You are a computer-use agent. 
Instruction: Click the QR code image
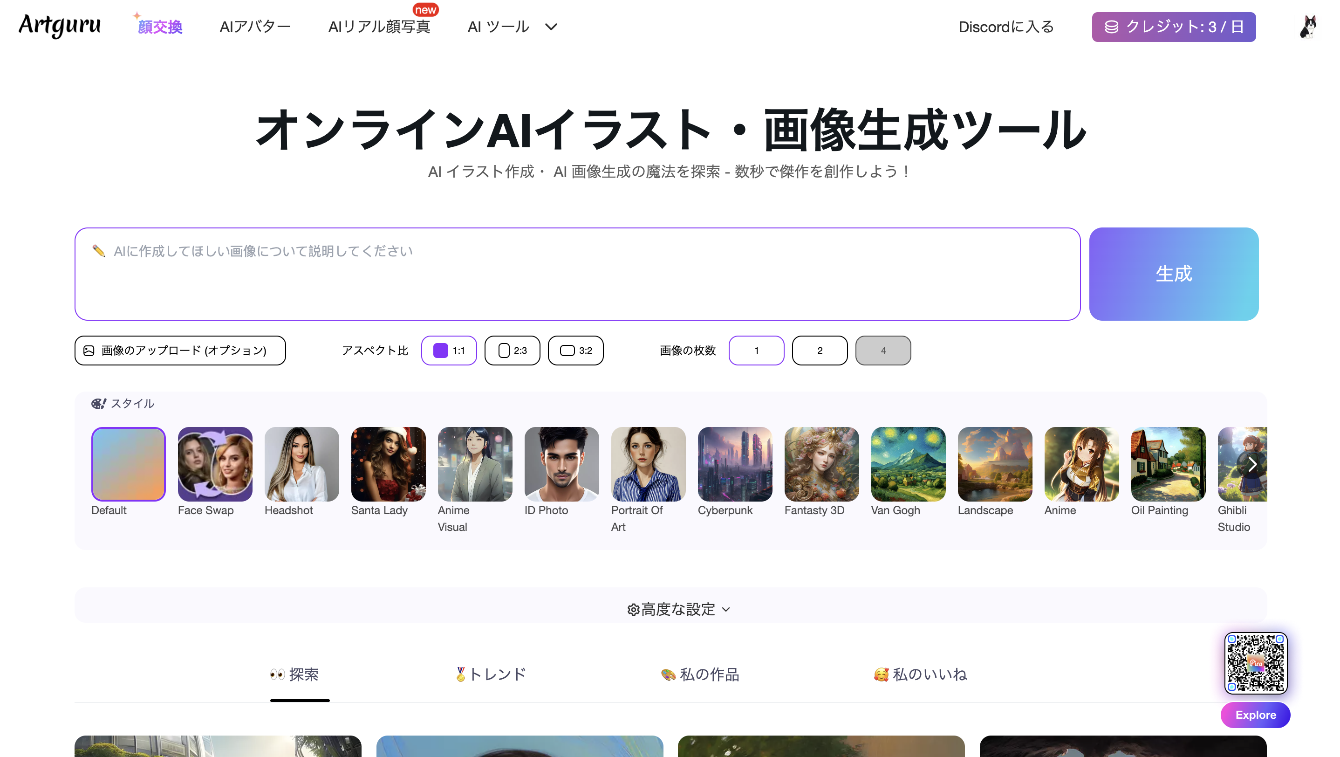pyautogui.click(x=1255, y=663)
